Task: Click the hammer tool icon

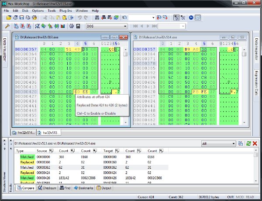Action: pos(7,26)
